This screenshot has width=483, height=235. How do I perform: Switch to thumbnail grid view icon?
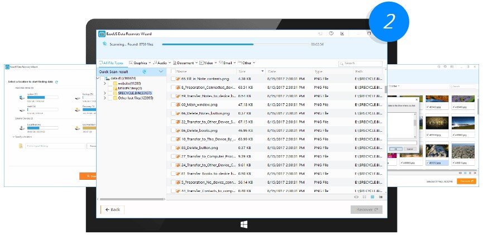[365, 197]
